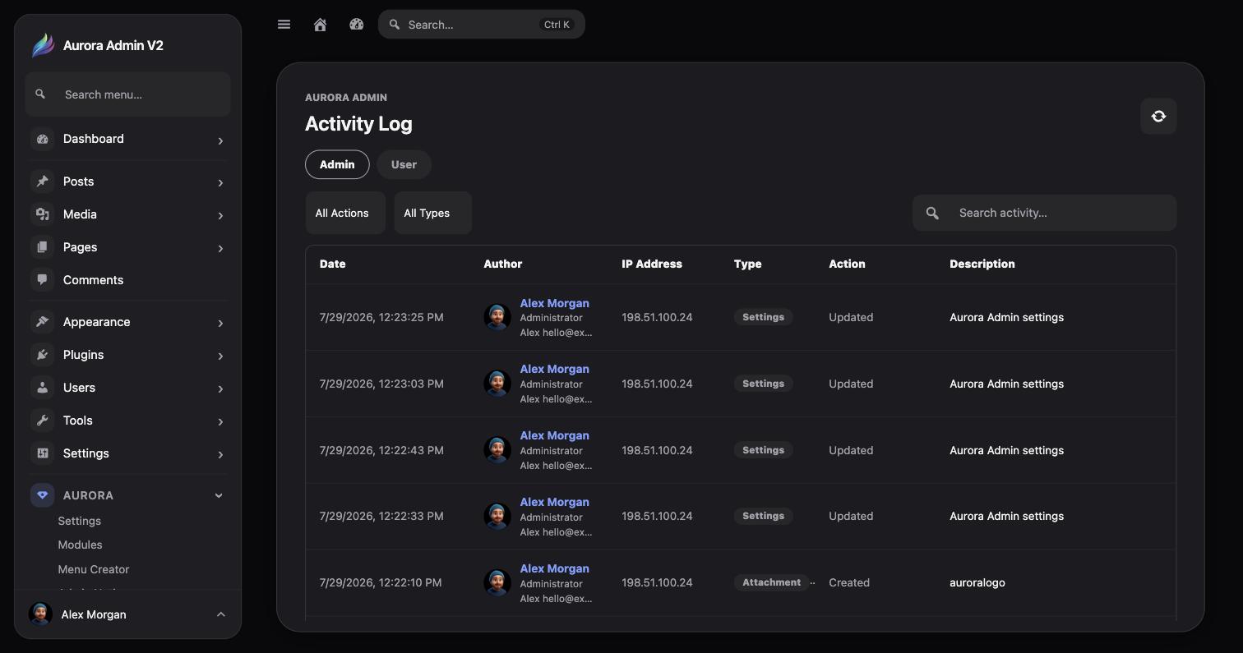Click the auroralogo description text
Image resolution: width=1243 pixels, height=653 pixels.
coord(977,582)
